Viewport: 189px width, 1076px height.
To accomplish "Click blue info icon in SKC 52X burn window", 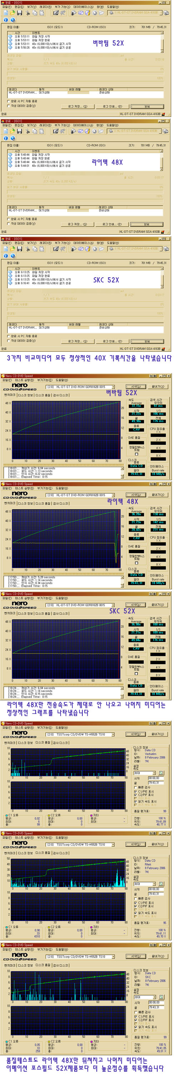I will (6, 256).
